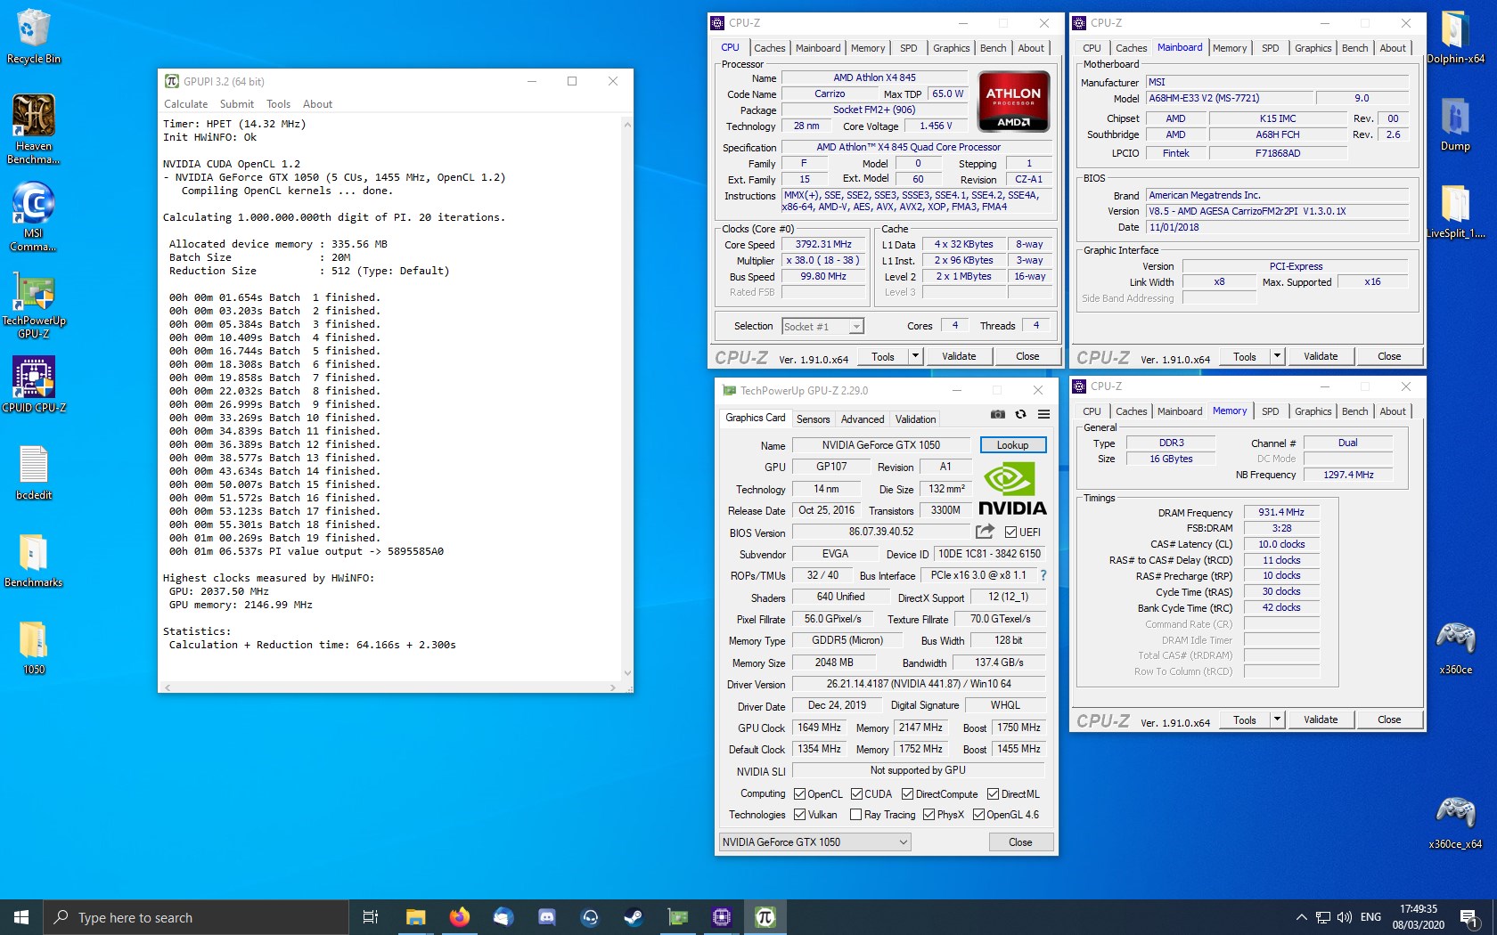This screenshot has width=1497, height=935.
Task: Toggle the OpenCL checkbox
Action: (x=799, y=794)
